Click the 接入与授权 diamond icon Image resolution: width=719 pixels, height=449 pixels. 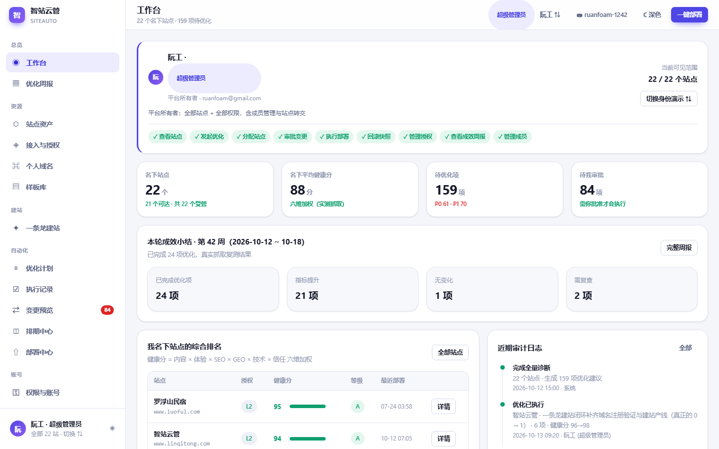(16, 145)
